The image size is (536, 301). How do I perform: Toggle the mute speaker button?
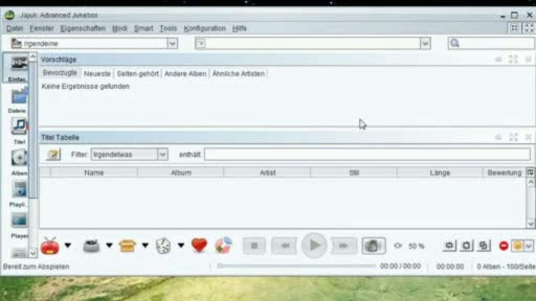[x=373, y=246]
